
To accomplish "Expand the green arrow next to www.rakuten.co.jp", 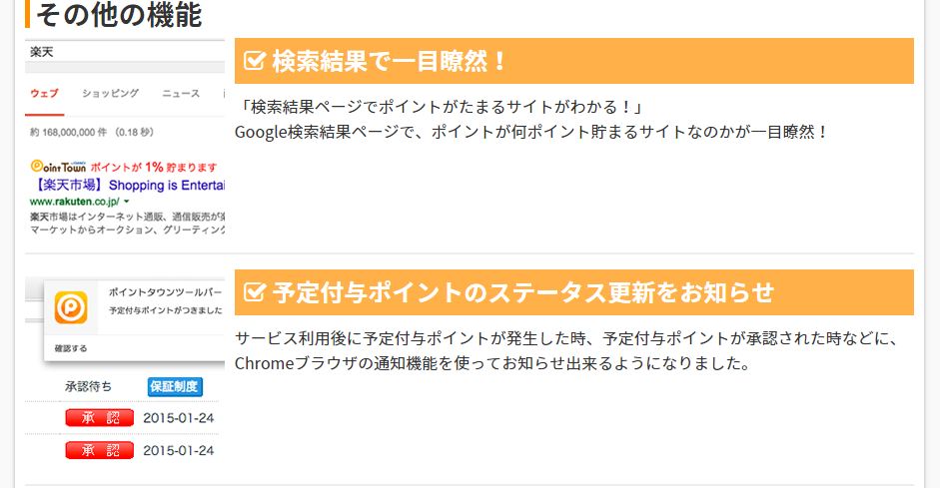I will click(x=126, y=202).
